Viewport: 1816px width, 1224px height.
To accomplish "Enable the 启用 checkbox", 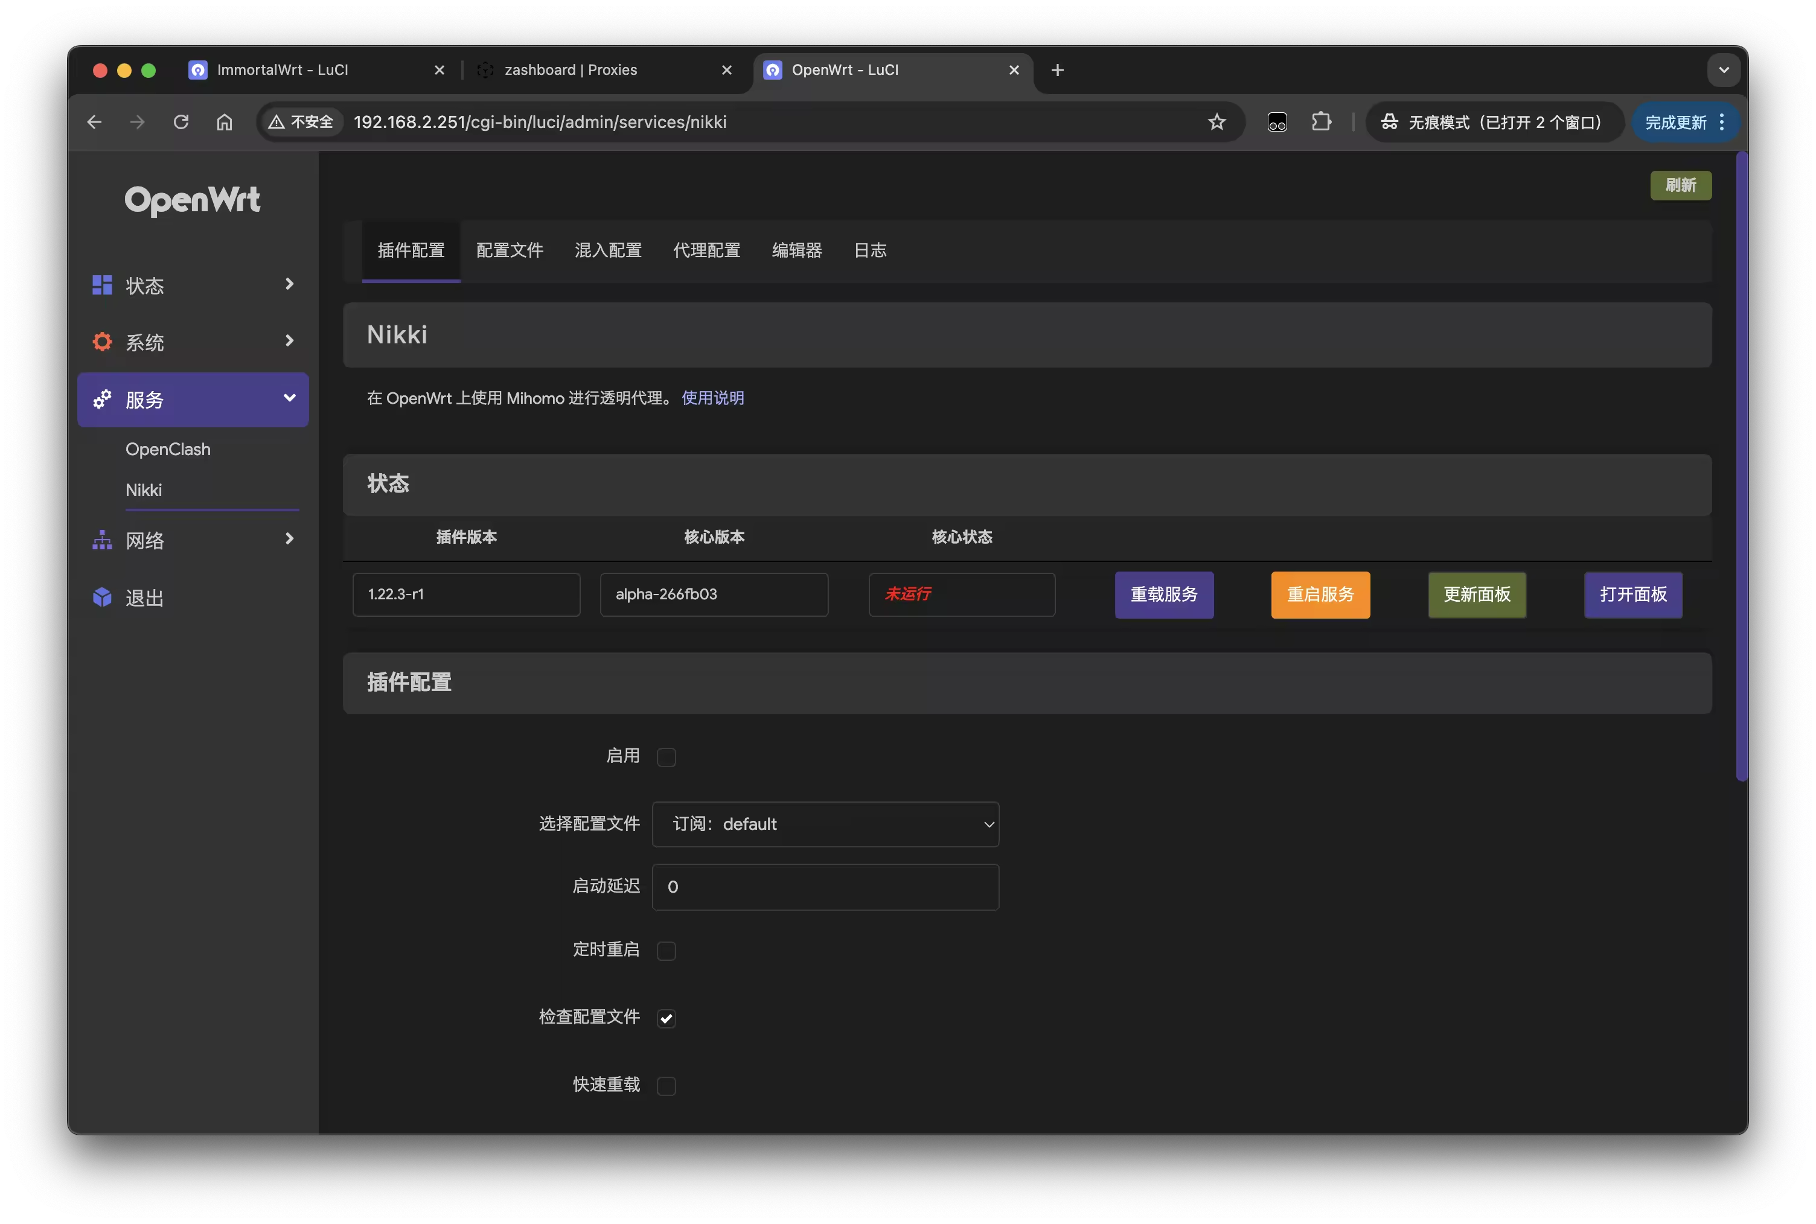I will tap(666, 757).
